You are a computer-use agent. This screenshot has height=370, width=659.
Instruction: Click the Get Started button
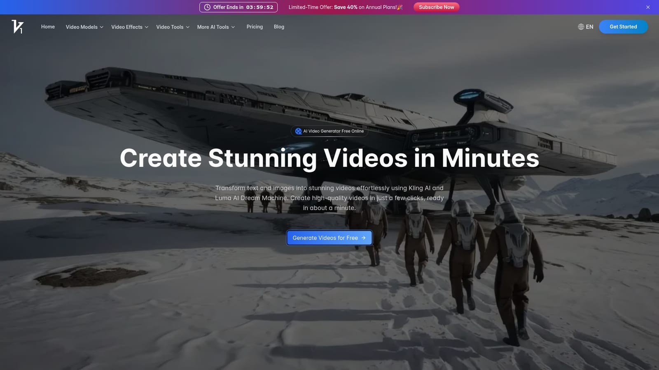click(x=623, y=27)
